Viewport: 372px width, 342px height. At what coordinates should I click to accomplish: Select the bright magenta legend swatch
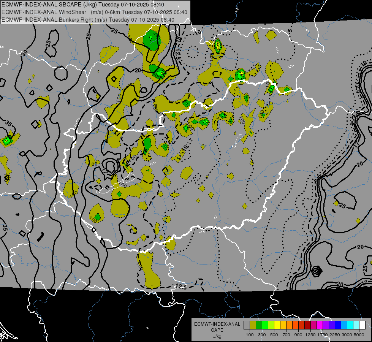[320, 325]
